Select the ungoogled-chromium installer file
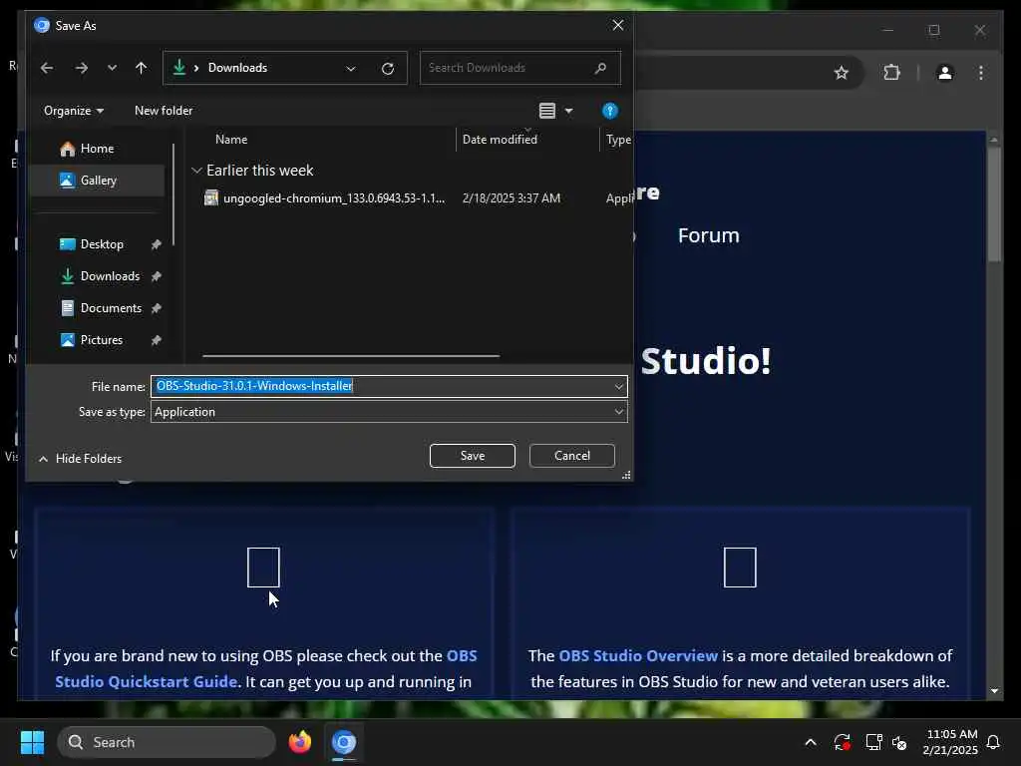The image size is (1021, 766). [334, 198]
